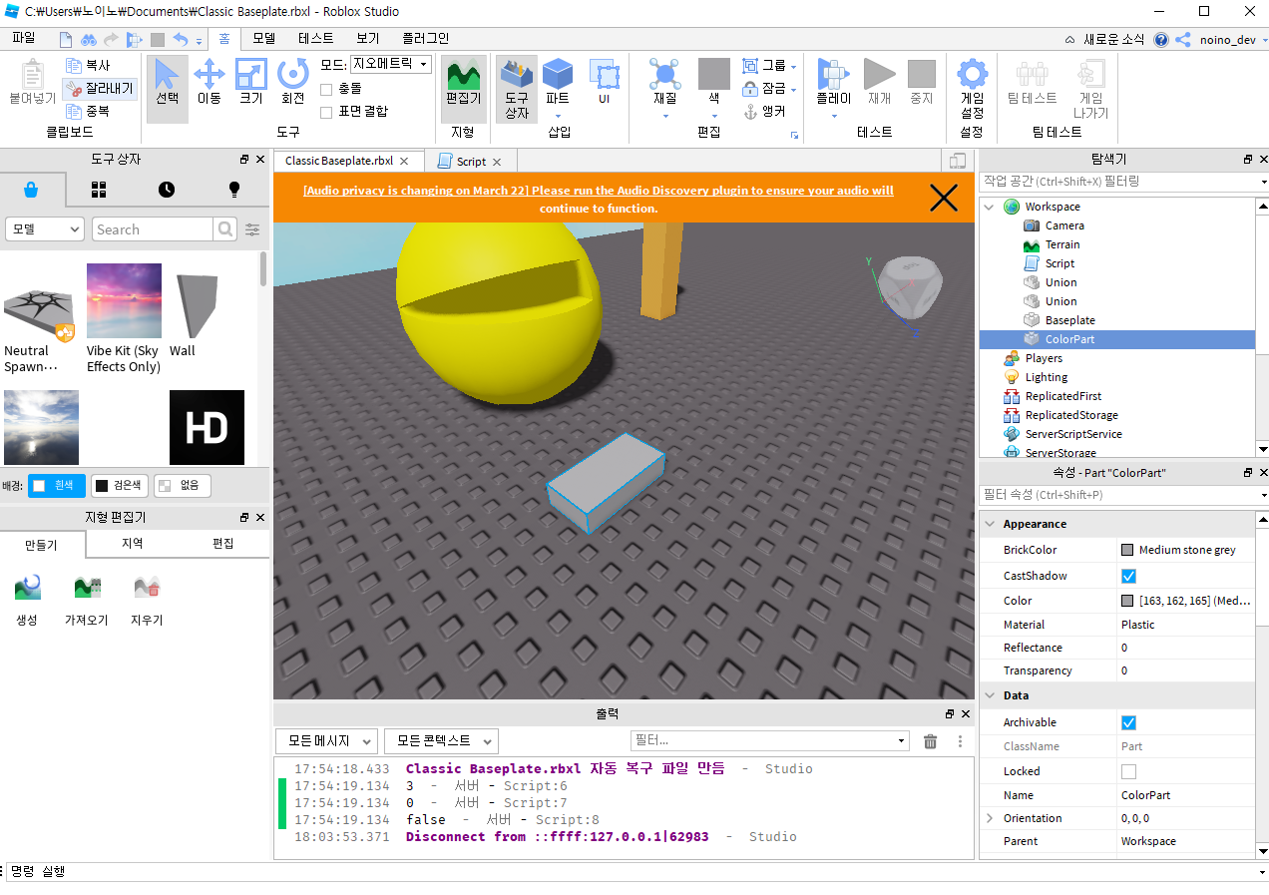Choose the Rotate (회전) tool
The width and height of the screenshot is (1269, 895).
click(292, 82)
